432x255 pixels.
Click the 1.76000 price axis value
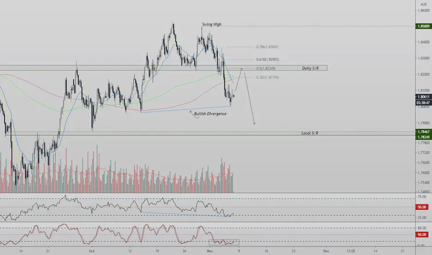(x=424, y=172)
